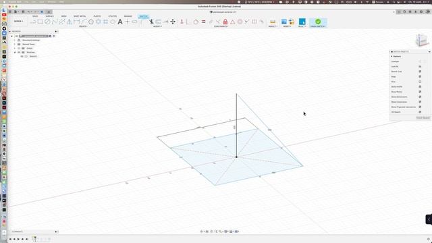Open the Insert dropdown menu
This screenshot has width=432, height=243.
[x=287, y=26]
